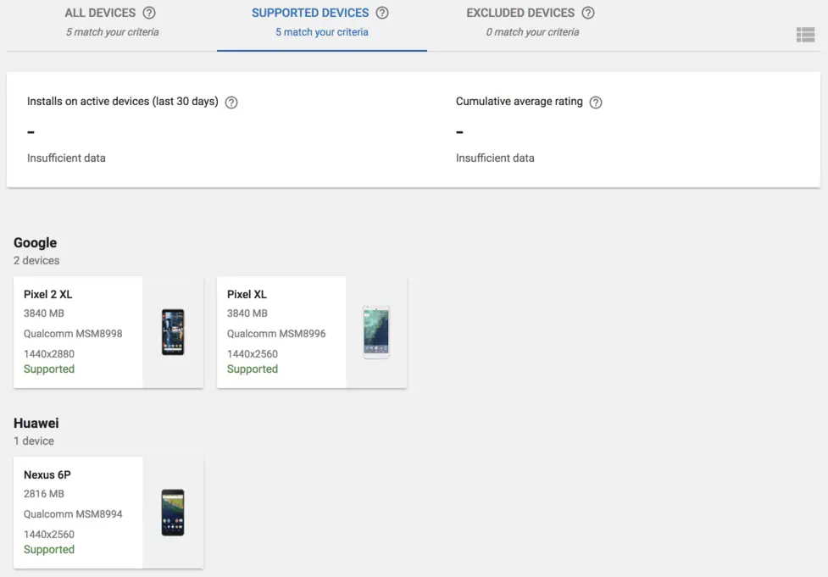The width and height of the screenshot is (828, 577).
Task: Open the Pixel 2 XL device name
Action: [48, 295]
